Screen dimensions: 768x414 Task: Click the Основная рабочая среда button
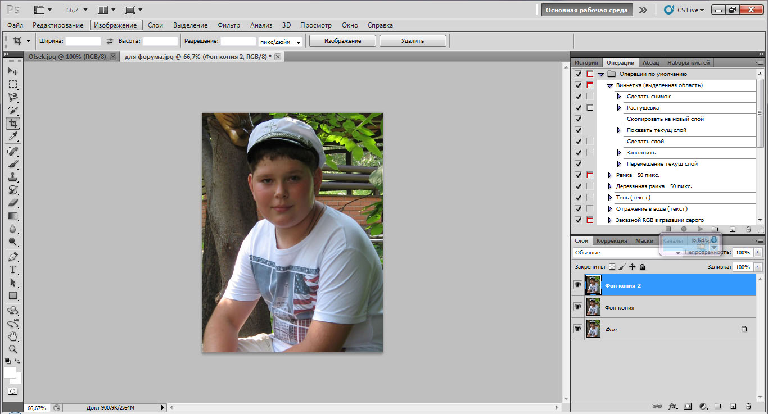[x=587, y=10]
